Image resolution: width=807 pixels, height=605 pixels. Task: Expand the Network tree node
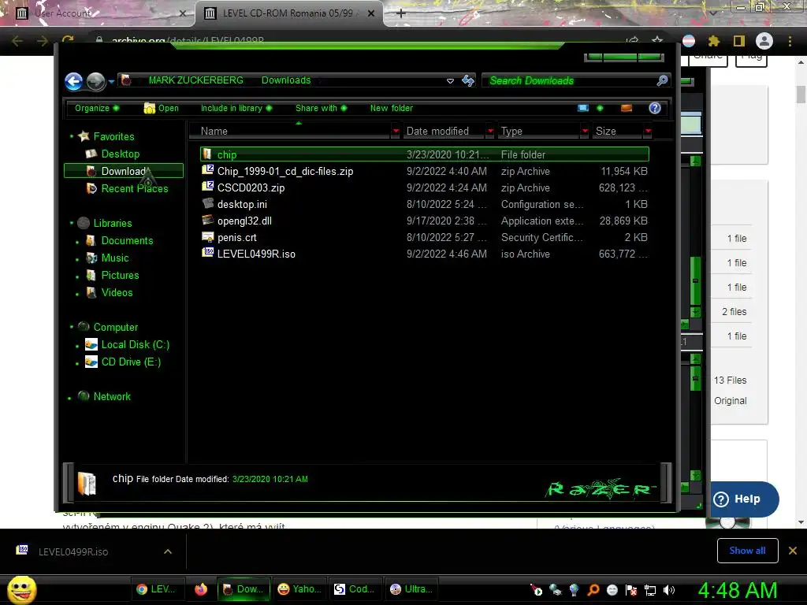(69, 398)
